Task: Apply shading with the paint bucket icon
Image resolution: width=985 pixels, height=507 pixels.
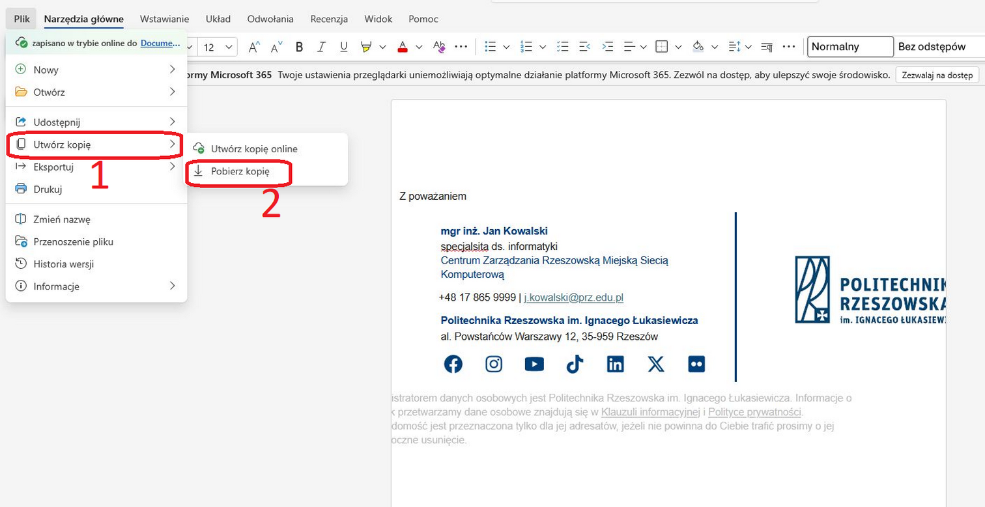Action: point(698,47)
